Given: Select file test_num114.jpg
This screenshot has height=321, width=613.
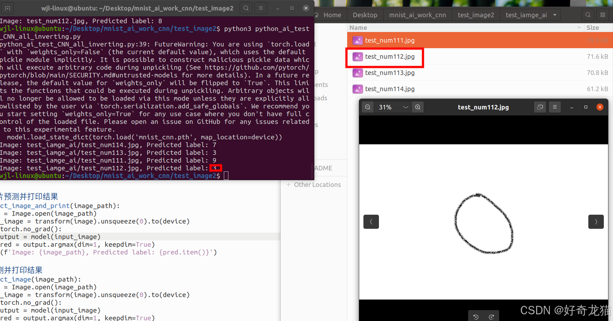Looking at the screenshot, I should tap(480, 89).
